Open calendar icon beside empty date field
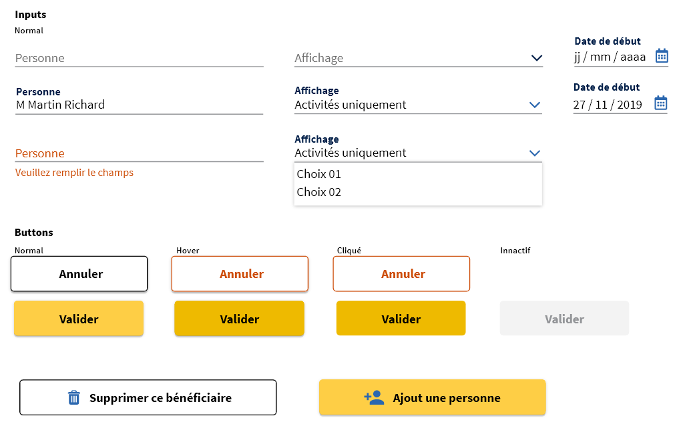Screen dimensions: 687x440 pos(662,56)
